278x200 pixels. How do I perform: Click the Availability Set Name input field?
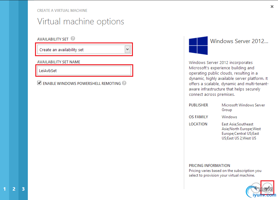[x=84, y=71]
